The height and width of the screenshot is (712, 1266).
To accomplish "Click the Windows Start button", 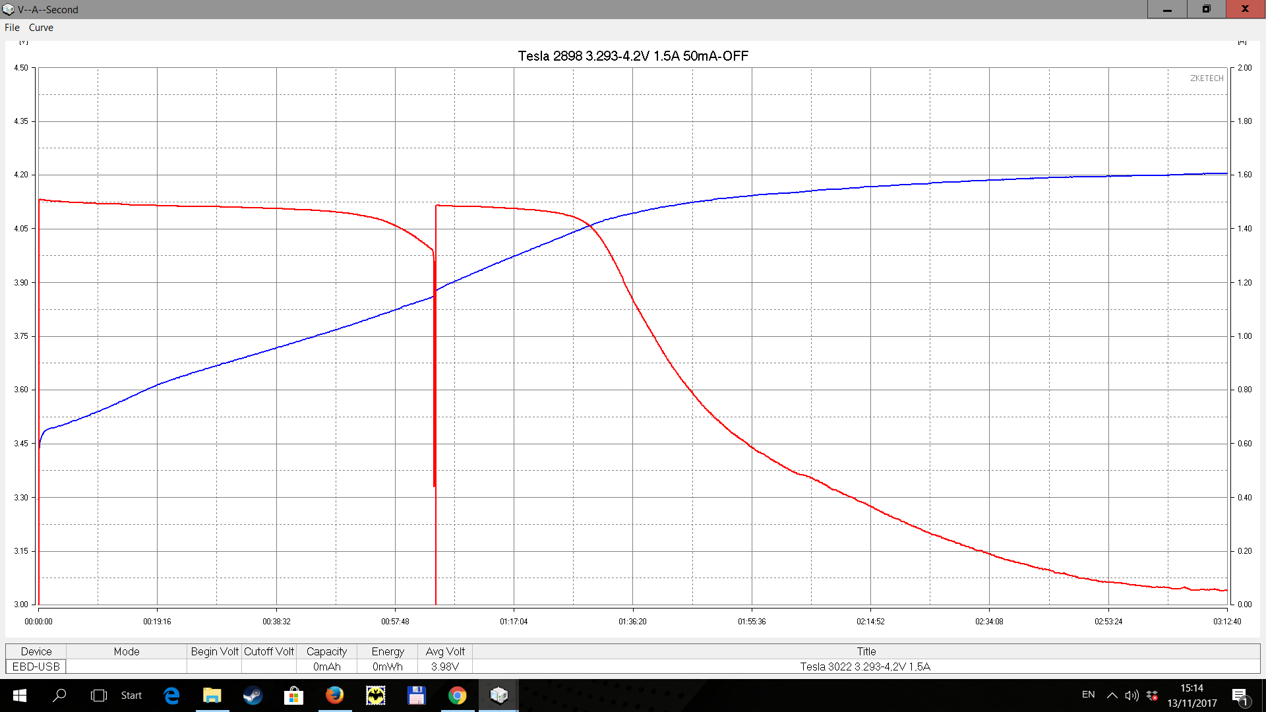I will [20, 696].
